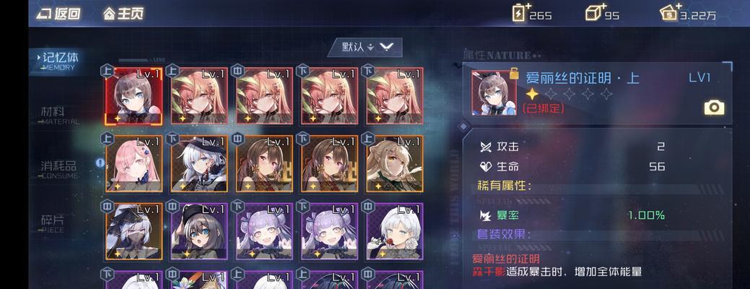Viewport: 750px width, 289px height.
Task: Open the 碎片 PIECE tab
Action: [53, 223]
